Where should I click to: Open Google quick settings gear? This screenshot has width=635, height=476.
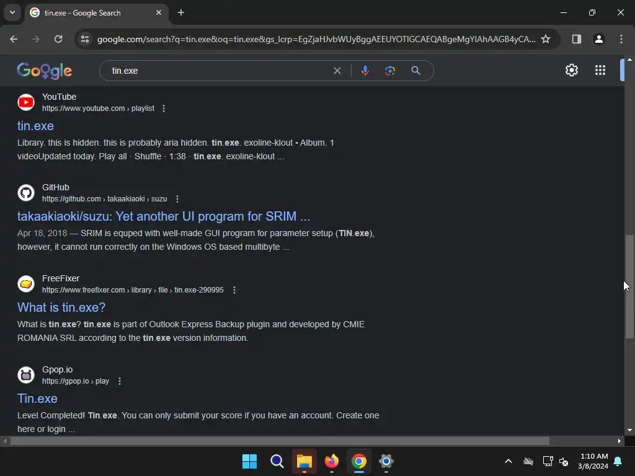571,70
